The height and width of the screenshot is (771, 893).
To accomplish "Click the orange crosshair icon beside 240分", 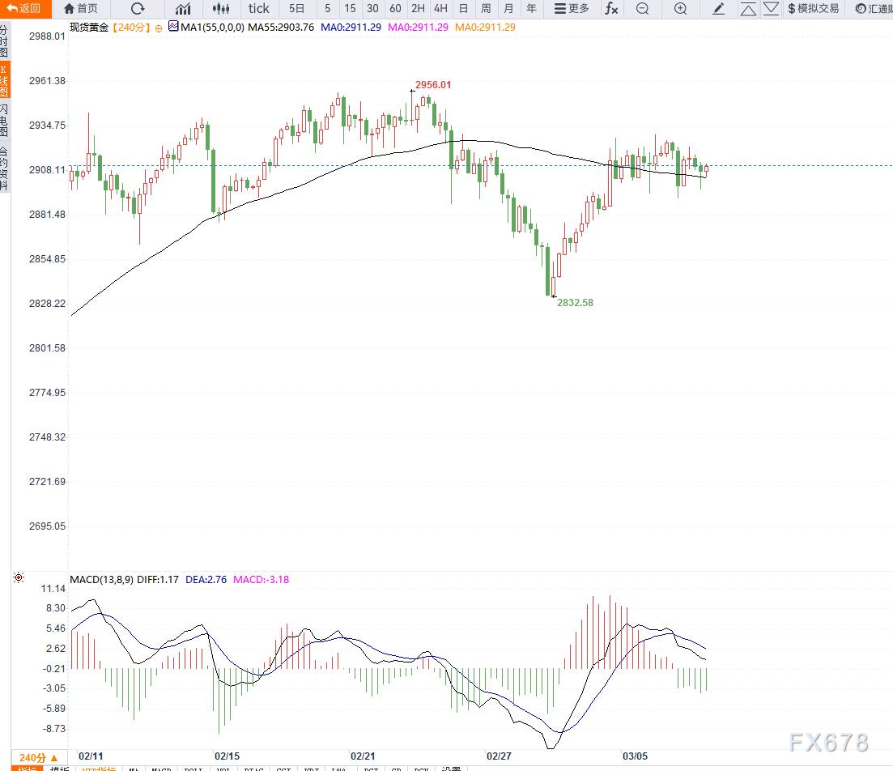I will [159, 28].
